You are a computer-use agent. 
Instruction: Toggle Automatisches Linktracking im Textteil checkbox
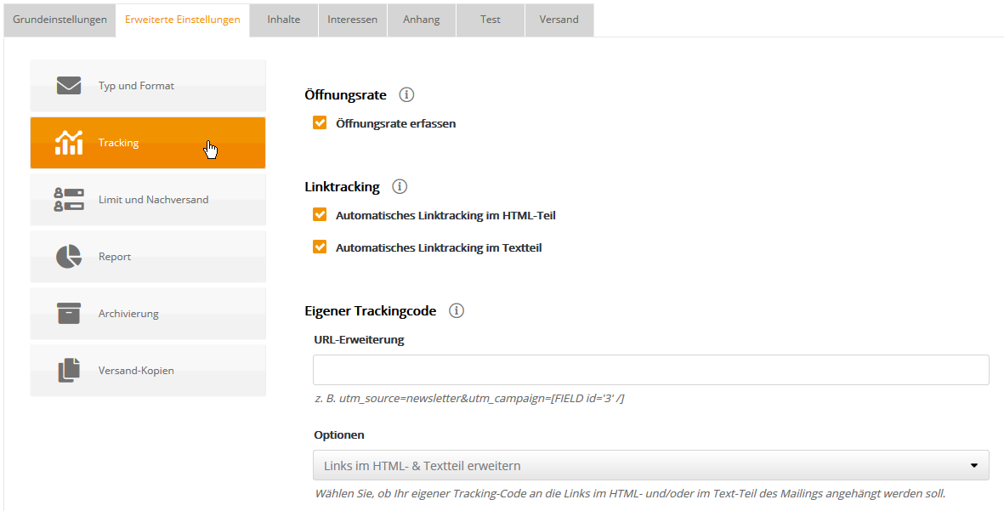pos(320,247)
